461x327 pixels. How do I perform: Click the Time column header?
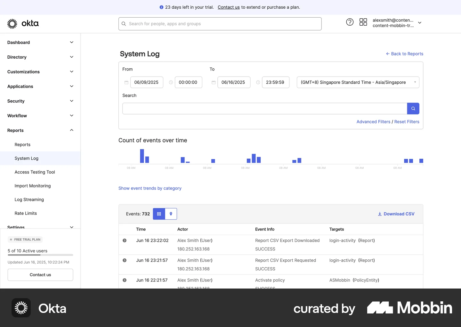(141, 229)
